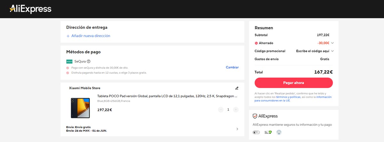Open the términos y políticas link
The image size is (384, 142).
pos(288,97)
